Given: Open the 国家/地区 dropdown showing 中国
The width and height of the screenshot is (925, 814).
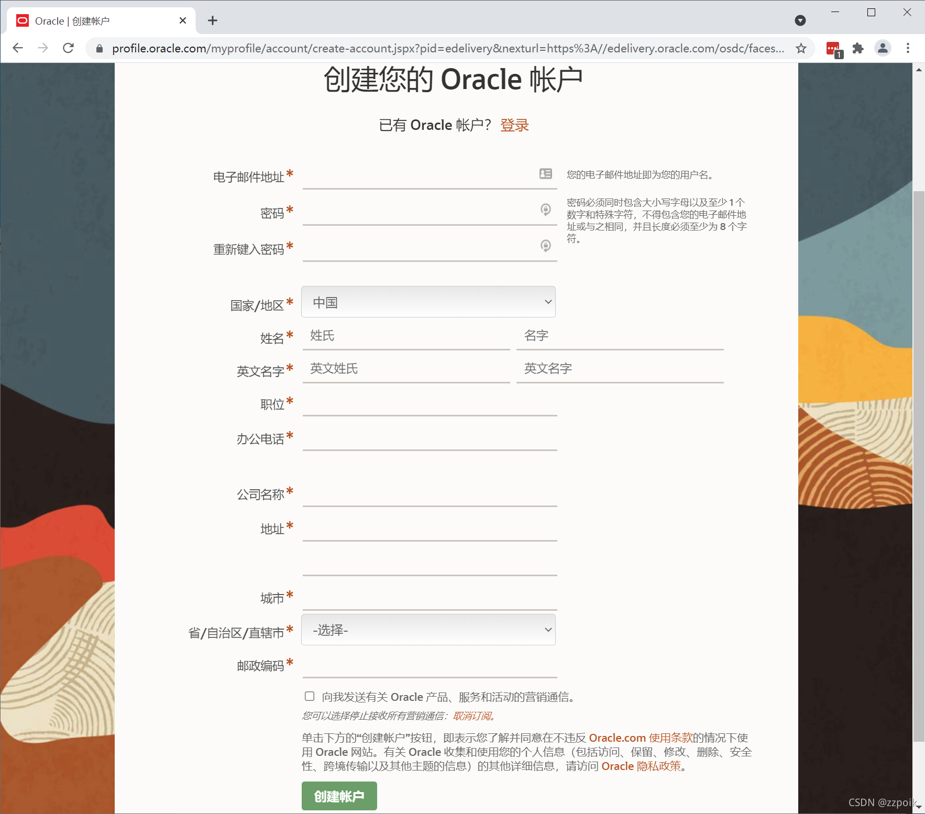Looking at the screenshot, I should pos(428,302).
